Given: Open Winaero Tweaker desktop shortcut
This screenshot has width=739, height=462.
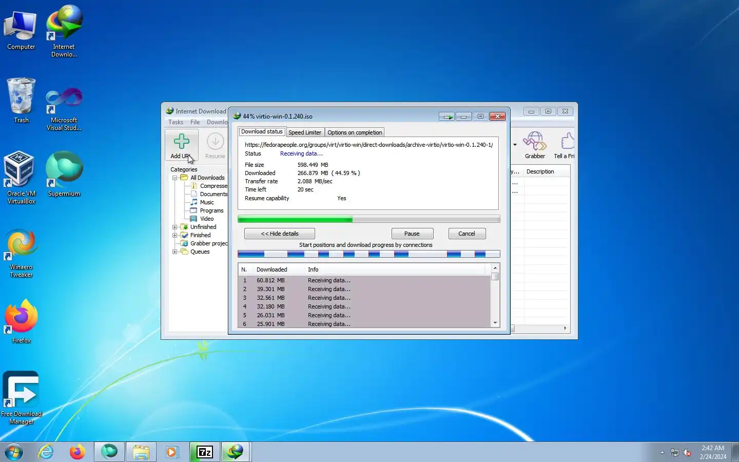Looking at the screenshot, I should (x=21, y=254).
